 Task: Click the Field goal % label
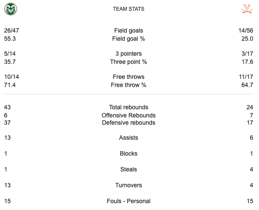click(128, 39)
